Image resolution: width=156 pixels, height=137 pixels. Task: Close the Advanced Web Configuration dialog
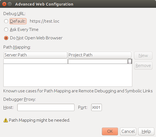pyautogui.click(x=4, y=4)
